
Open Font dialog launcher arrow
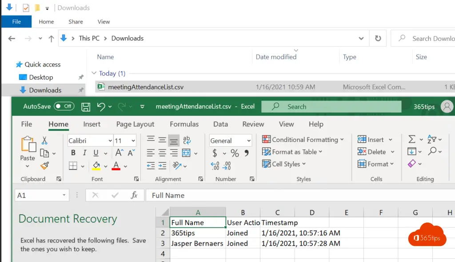[136, 179]
